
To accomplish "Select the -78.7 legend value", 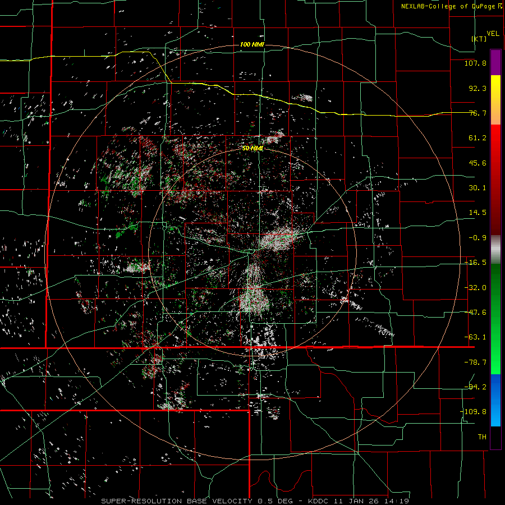I will pos(475,362).
